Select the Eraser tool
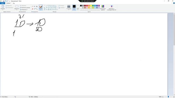Viewport: 175px width, 98px height. click(33, 9)
